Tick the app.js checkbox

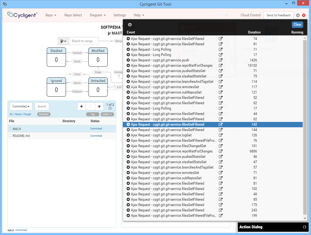pos(10,129)
